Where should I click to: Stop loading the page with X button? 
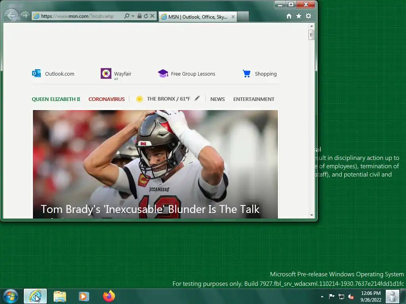pyautogui.click(x=152, y=16)
